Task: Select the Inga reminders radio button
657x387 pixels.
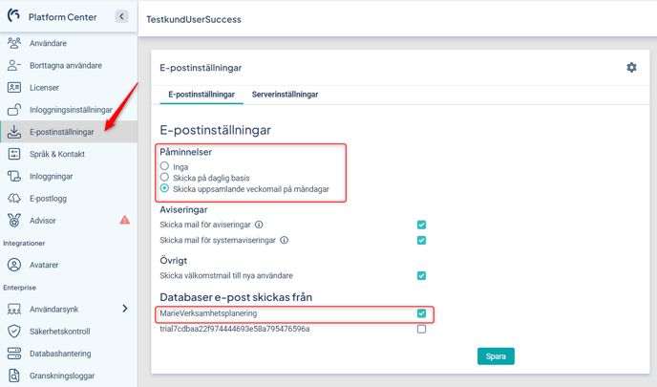Action: pyautogui.click(x=164, y=166)
